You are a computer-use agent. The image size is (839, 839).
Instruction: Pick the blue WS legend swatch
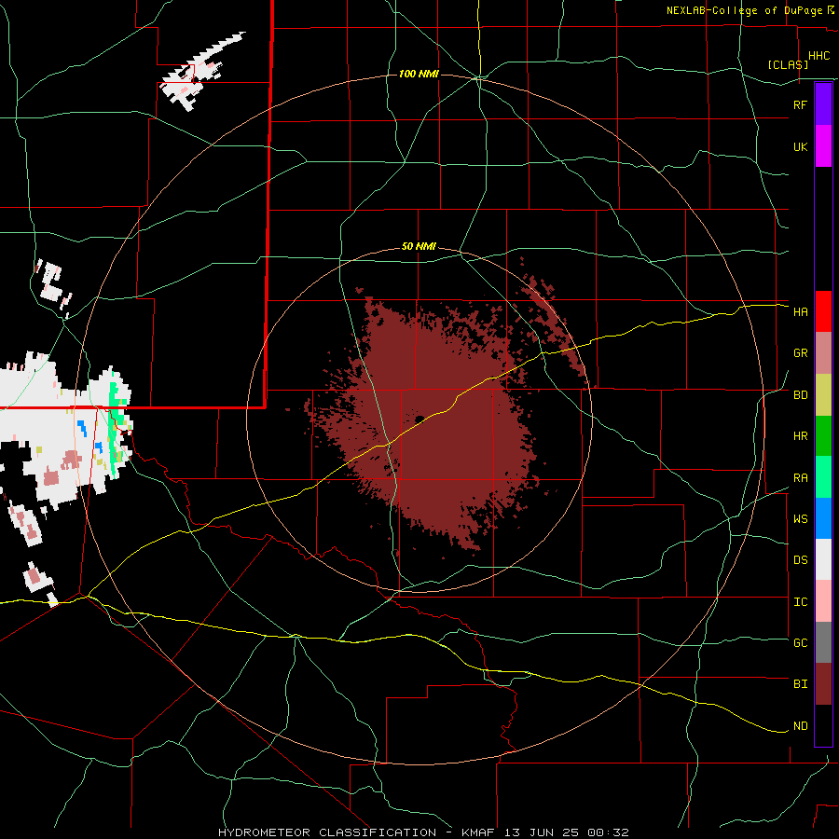pos(823,518)
